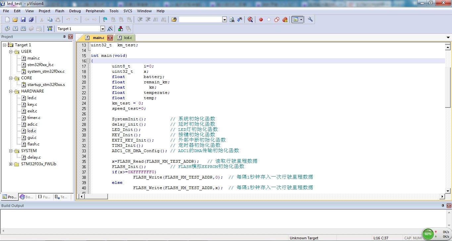Screen dimensions: 452x241
Task: Start debug session with magnifier d icon
Action: click(250, 20)
